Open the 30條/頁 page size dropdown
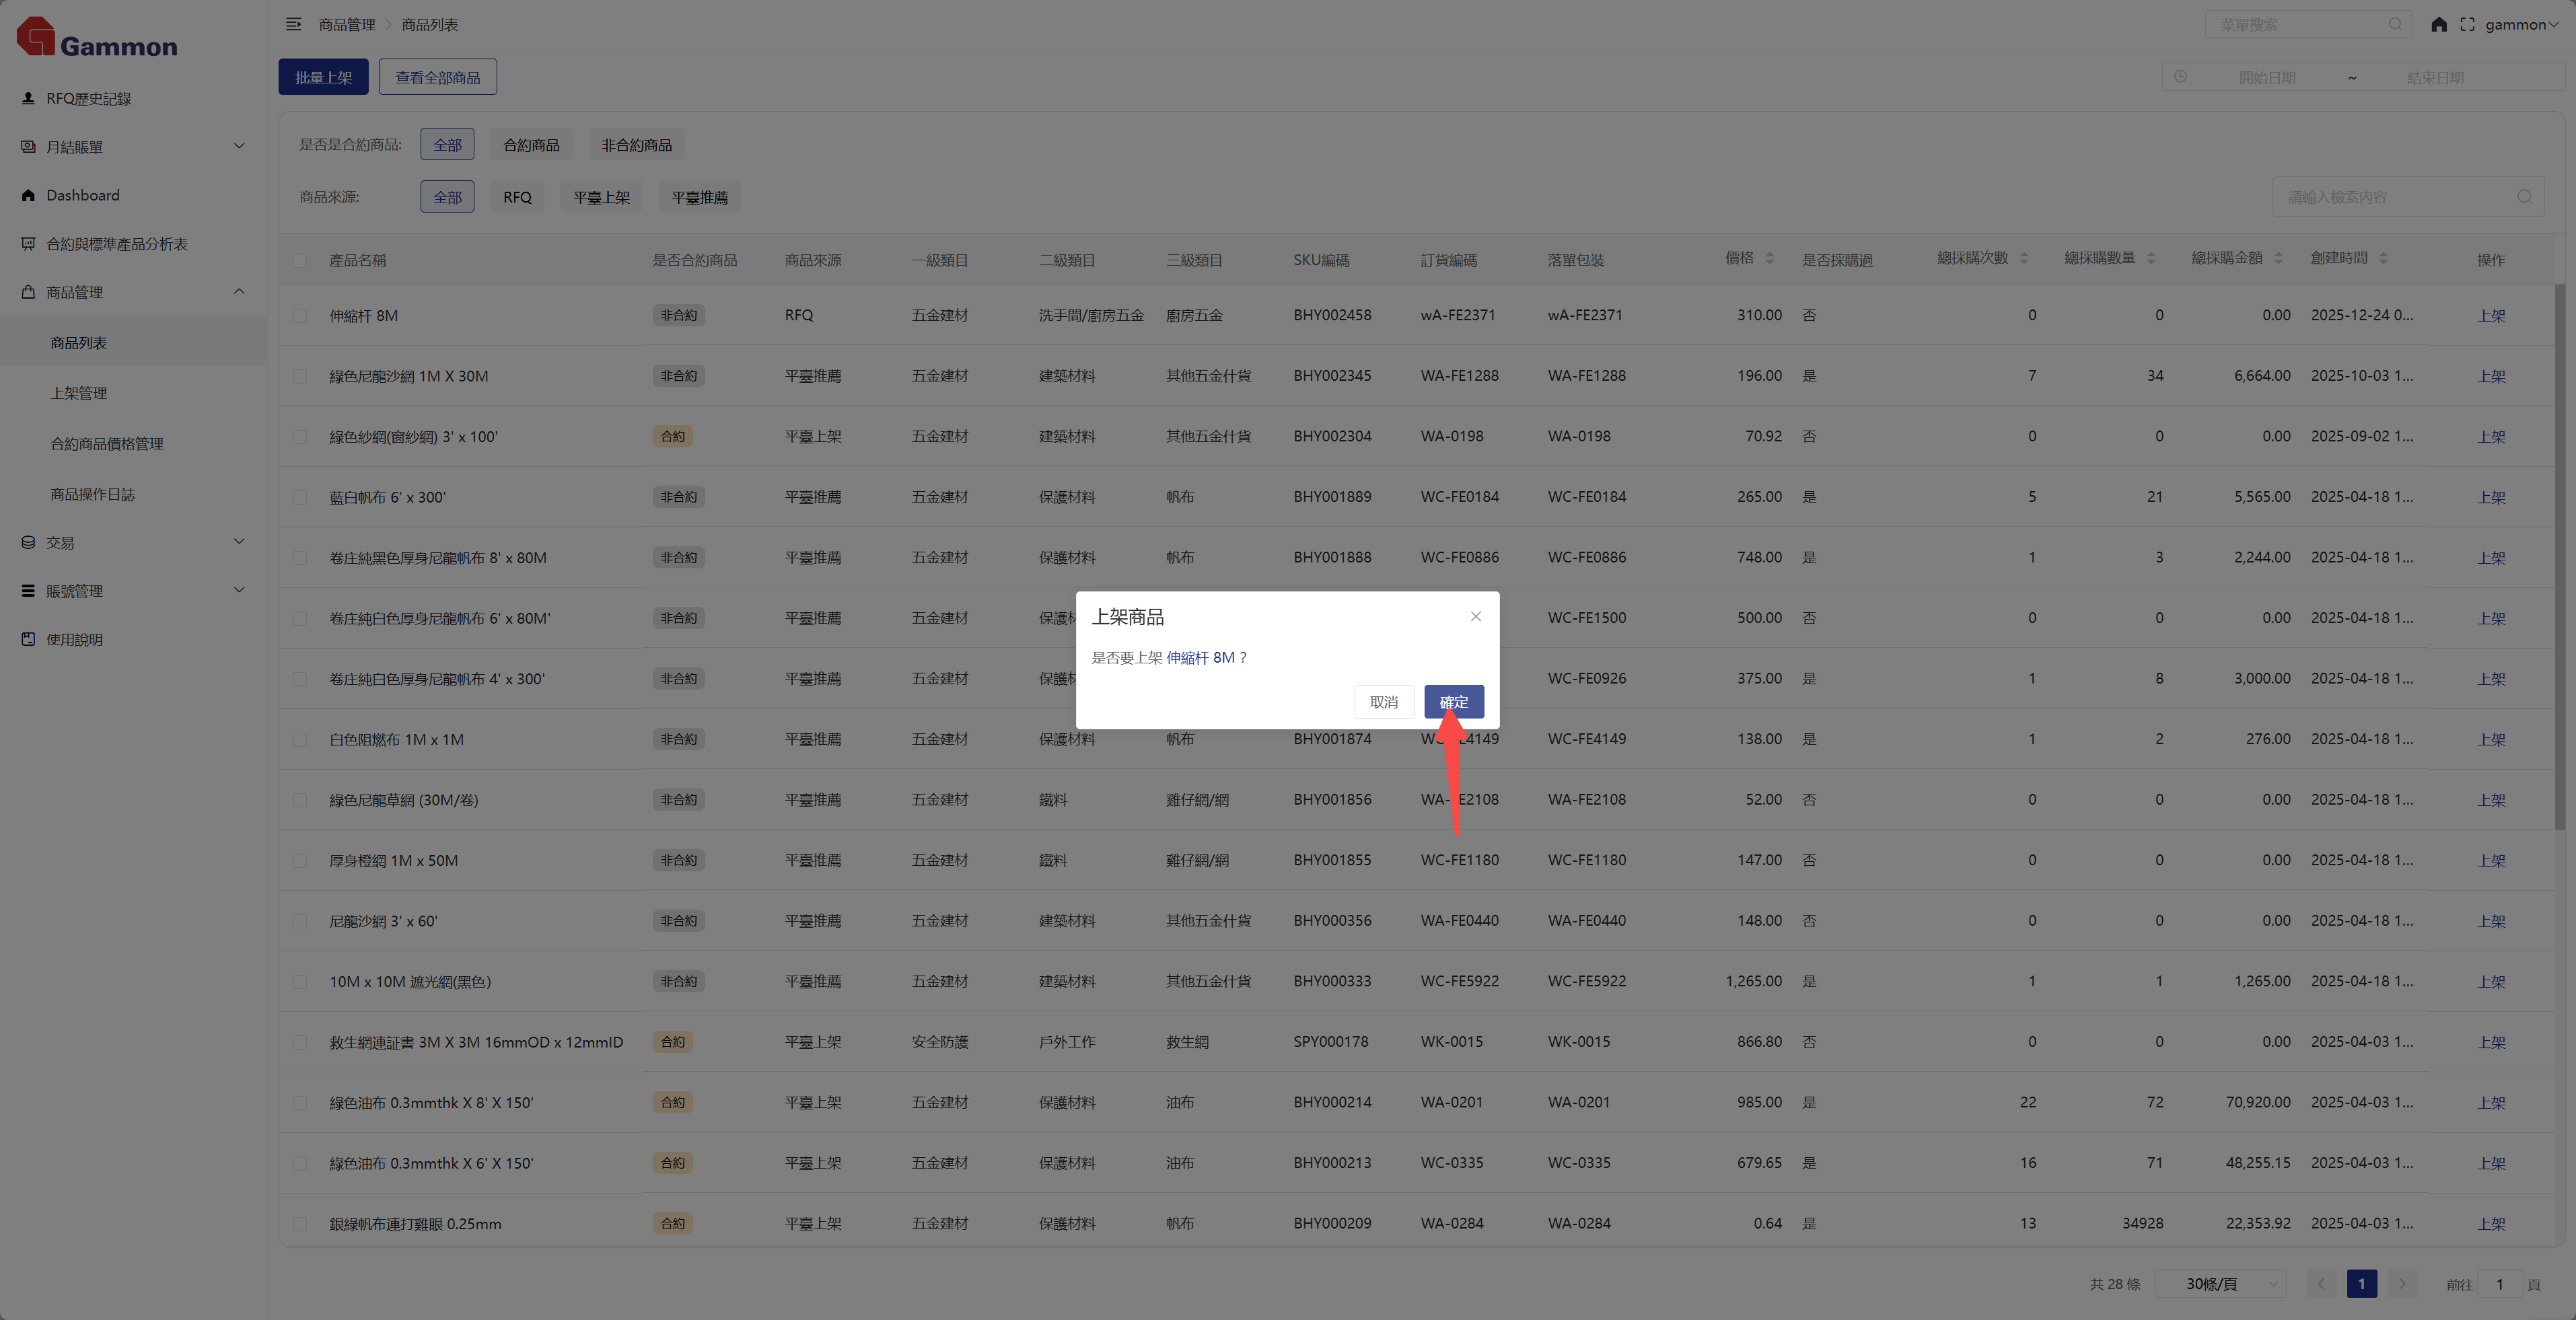Screen dimensions: 2576x1320 [2221, 1283]
